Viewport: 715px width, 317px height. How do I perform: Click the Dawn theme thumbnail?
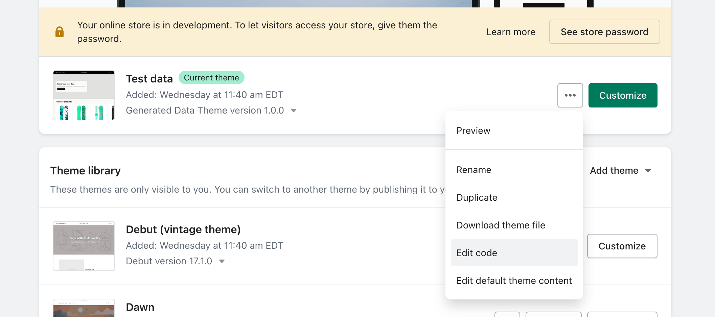pos(84,308)
